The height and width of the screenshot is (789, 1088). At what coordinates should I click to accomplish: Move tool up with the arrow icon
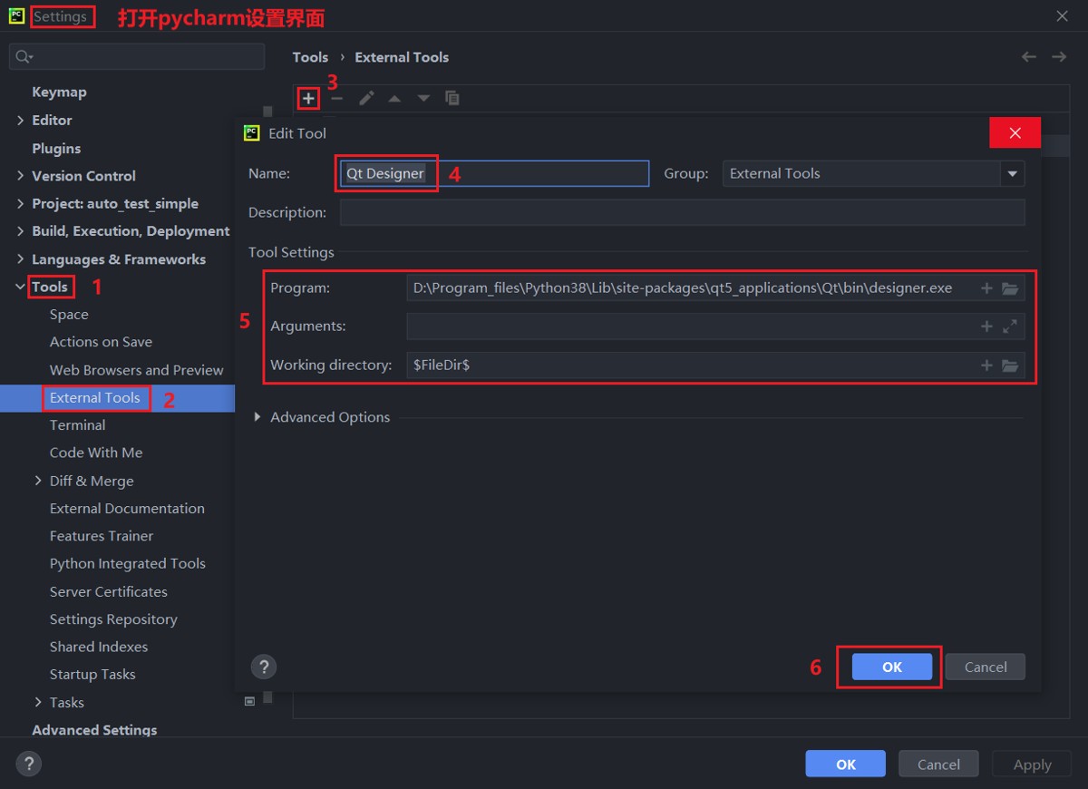tap(394, 98)
